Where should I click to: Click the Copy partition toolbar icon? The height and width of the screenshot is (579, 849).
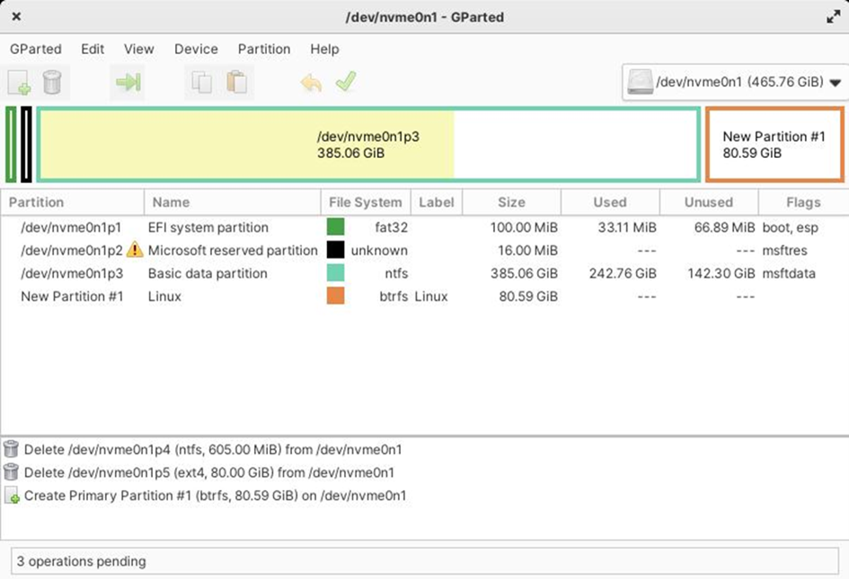202,83
